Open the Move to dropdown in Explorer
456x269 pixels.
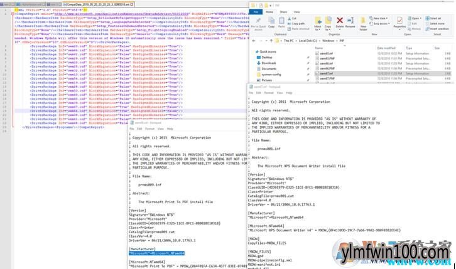[x=318, y=24]
